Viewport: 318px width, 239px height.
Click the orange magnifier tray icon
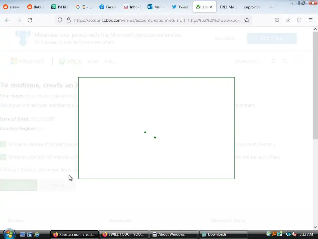click(x=274, y=234)
